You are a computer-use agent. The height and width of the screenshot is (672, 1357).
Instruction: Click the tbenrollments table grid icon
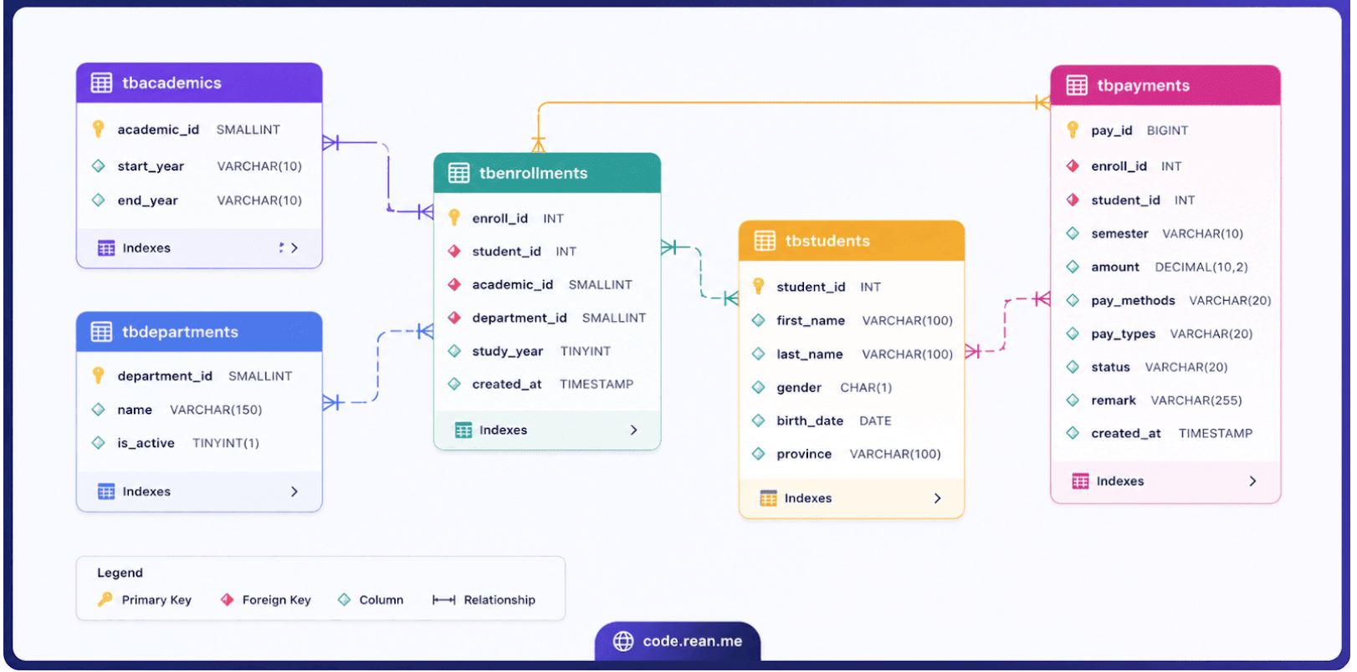click(x=458, y=173)
